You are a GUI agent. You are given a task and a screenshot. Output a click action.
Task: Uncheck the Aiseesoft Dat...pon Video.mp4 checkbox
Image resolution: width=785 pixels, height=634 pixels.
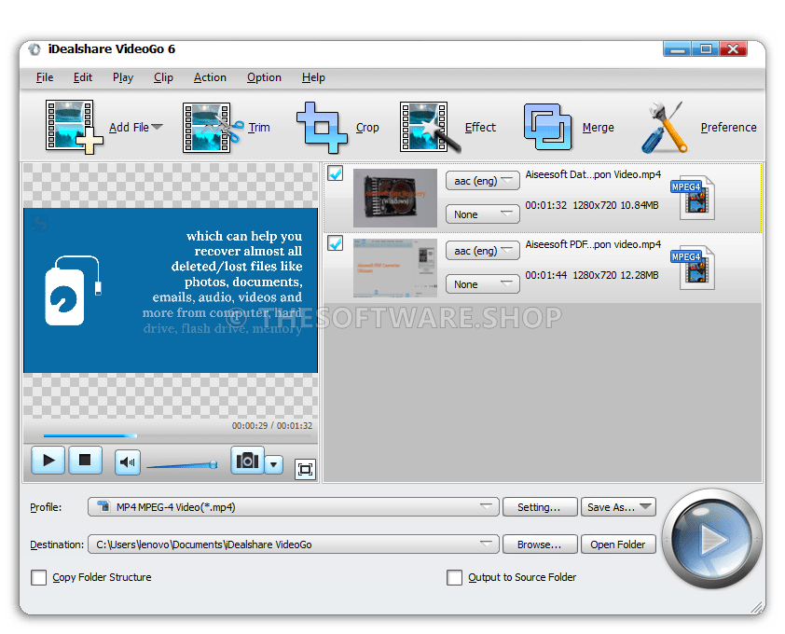tap(335, 173)
